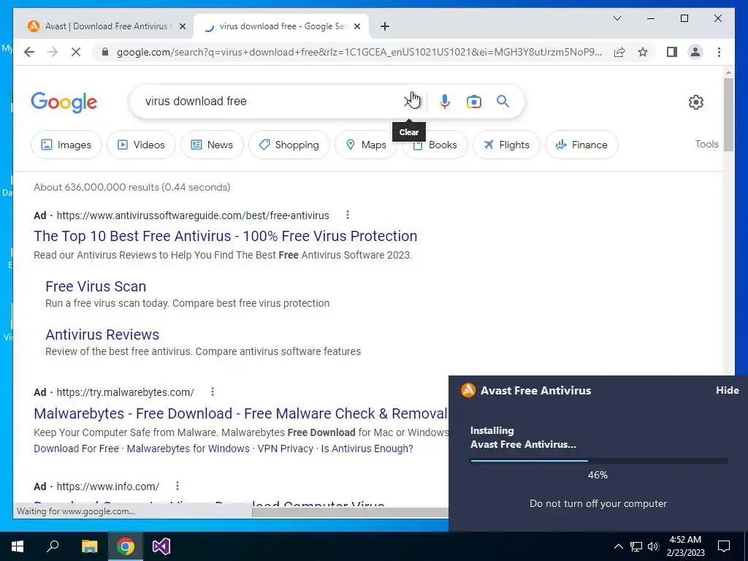The height and width of the screenshot is (561, 748).
Task: Open the Windows Start menu
Action: 18,546
